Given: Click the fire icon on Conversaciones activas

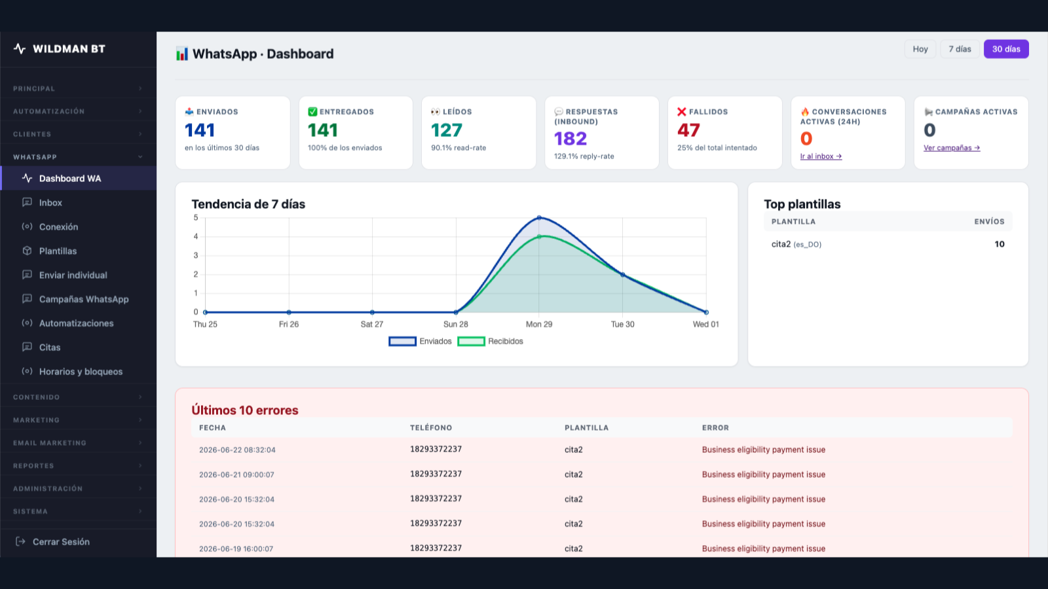Looking at the screenshot, I should click(x=805, y=111).
